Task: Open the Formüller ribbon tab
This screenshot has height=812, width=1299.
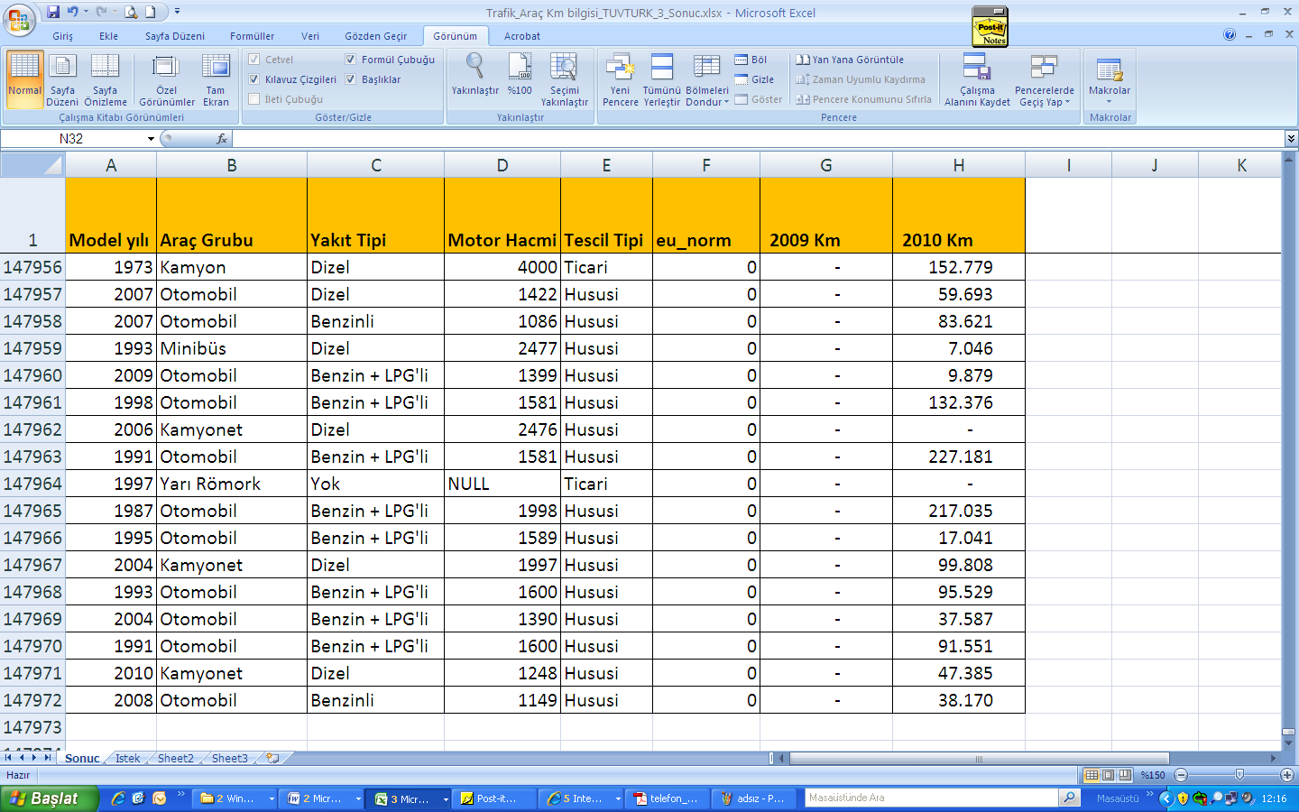Action: pos(253,36)
